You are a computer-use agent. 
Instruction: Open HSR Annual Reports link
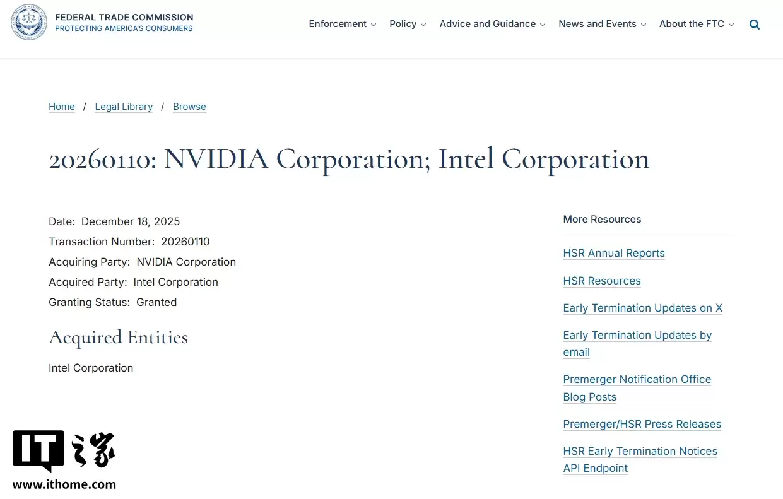[x=614, y=253]
